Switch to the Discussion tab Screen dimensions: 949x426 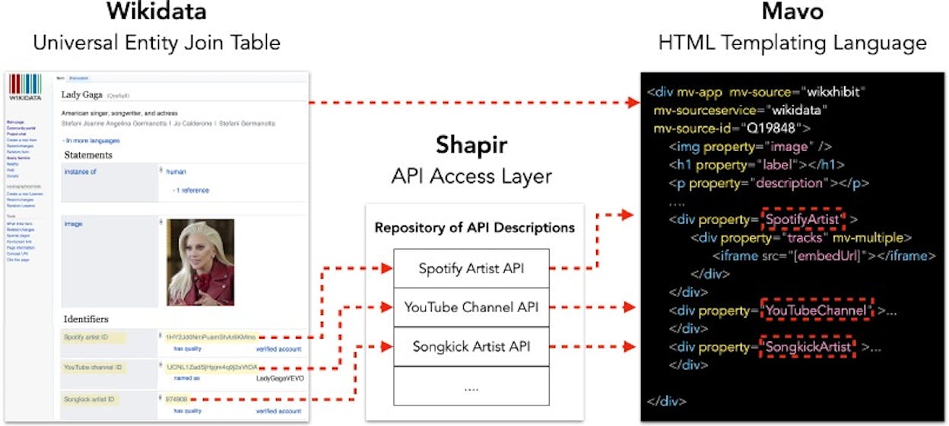click(78, 78)
